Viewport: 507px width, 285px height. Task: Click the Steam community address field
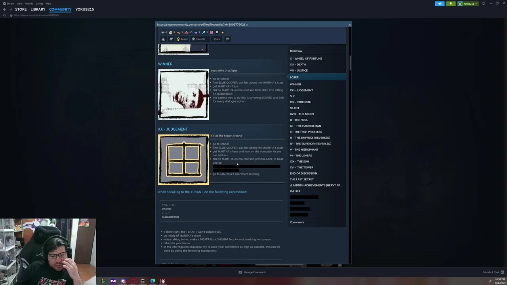tap(36, 15)
